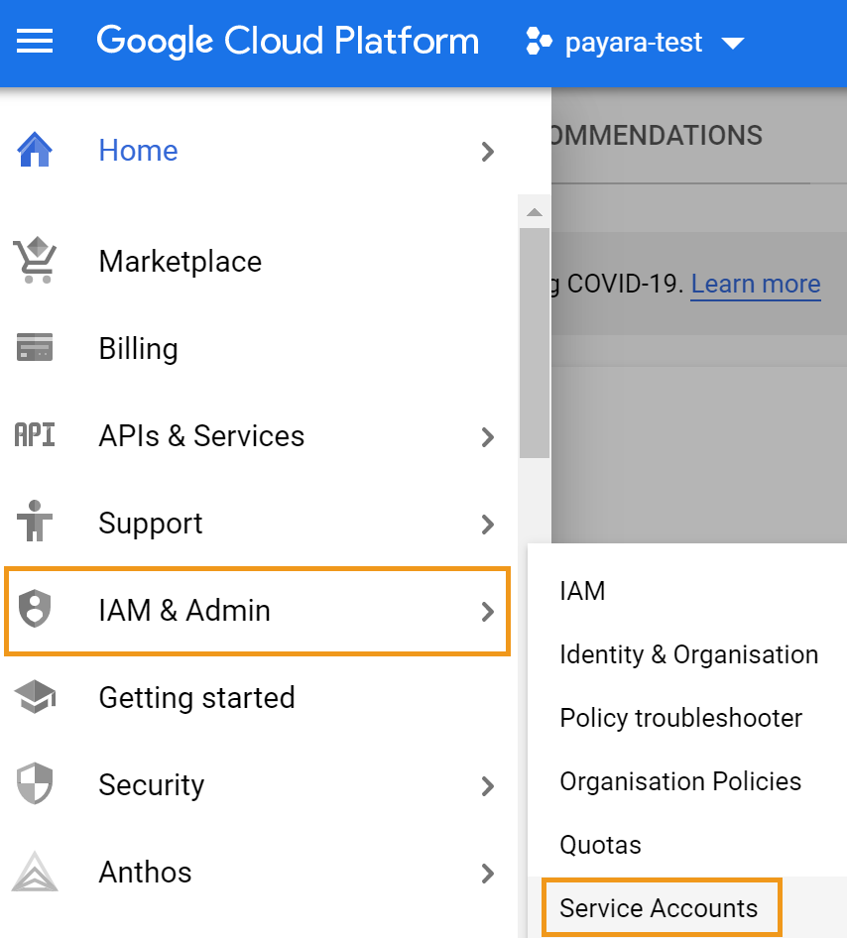Click the Getting started graduation cap icon
The width and height of the screenshot is (847, 938).
(x=38, y=697)
